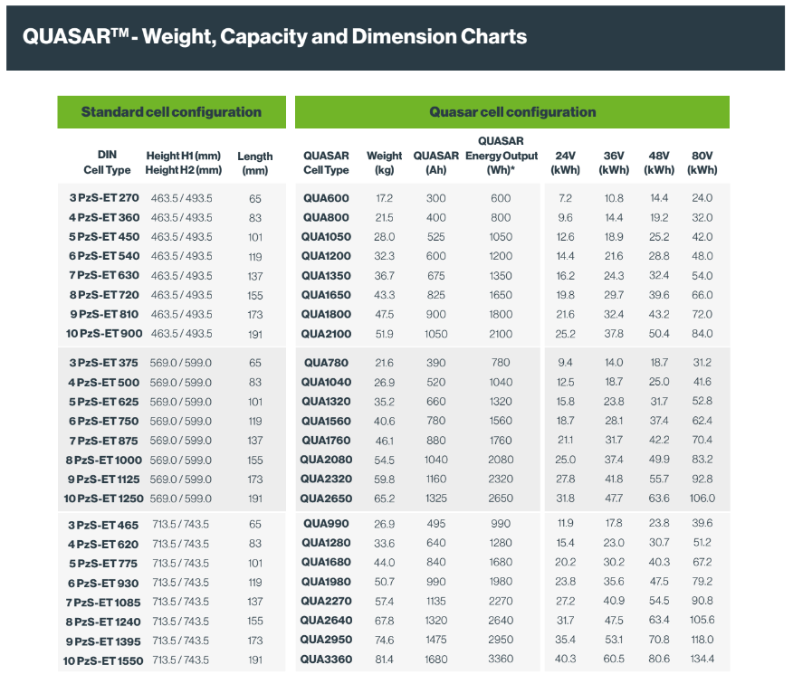The height and width of the screenshot is (684, 793).
Task: Select cell "9 PzS-ET 1395"
Action: click(x=103, y=641)
